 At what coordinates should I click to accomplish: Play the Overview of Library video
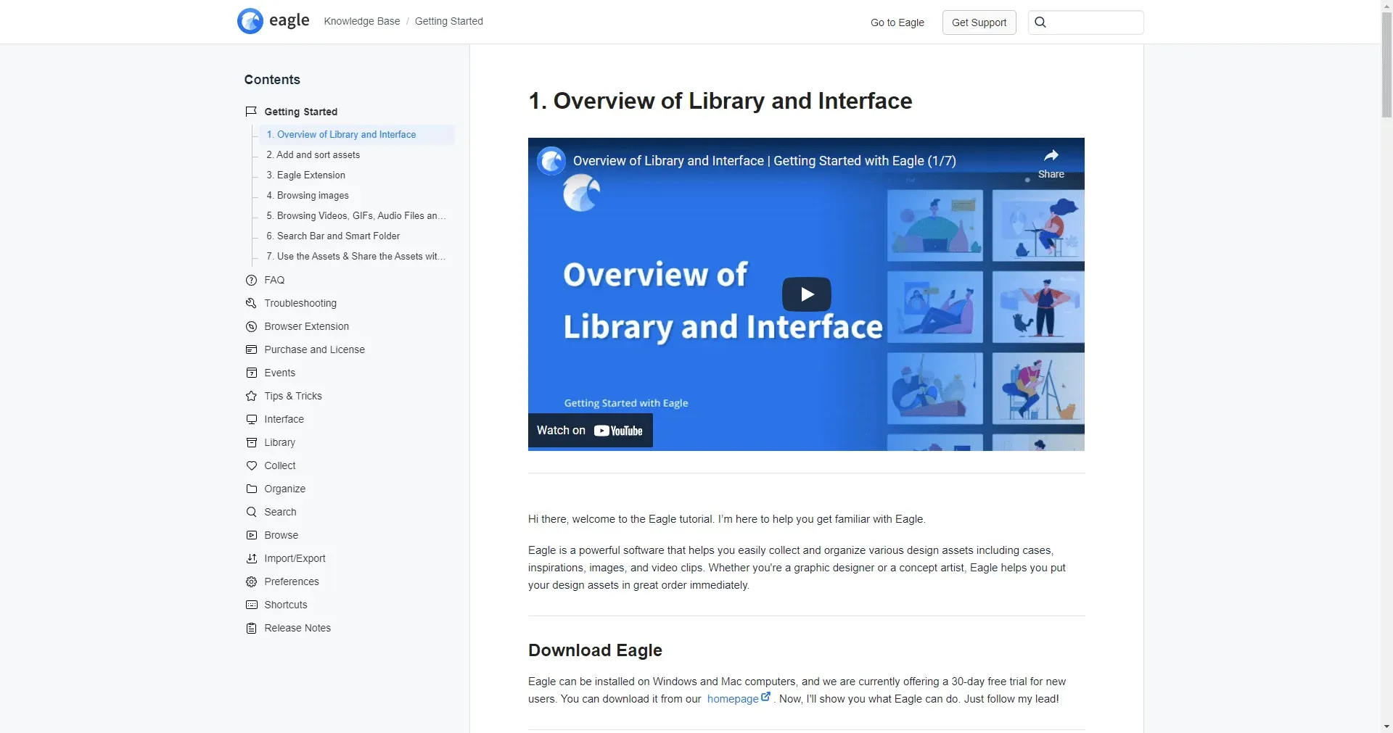(x=806, y=294)
